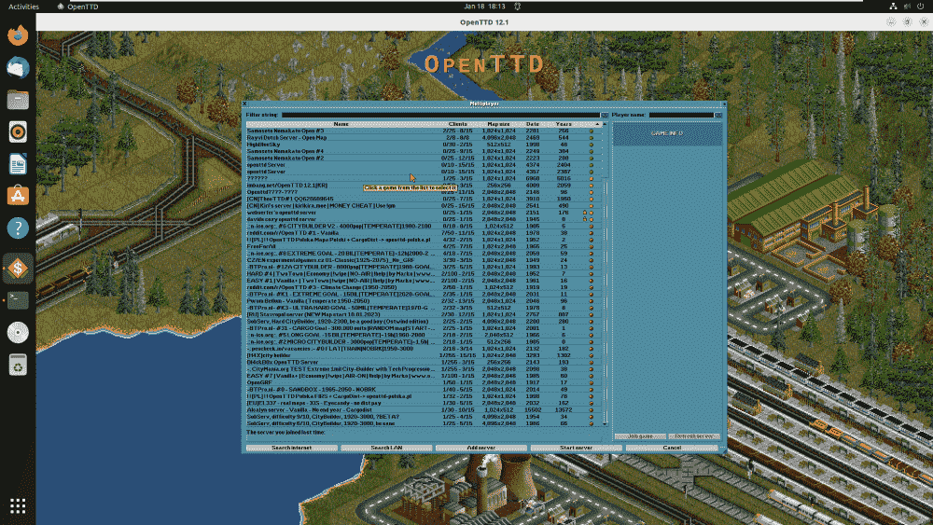
Task: Open Trash from the dock
Action: pyautogui.click(x=18, y=365)
